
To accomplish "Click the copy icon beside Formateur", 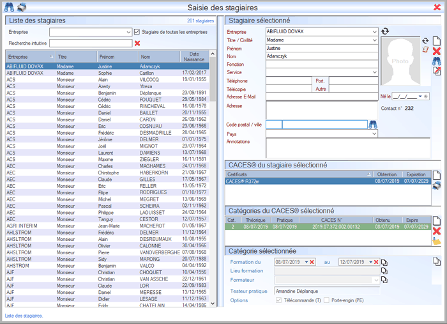I will click(384, 280).
